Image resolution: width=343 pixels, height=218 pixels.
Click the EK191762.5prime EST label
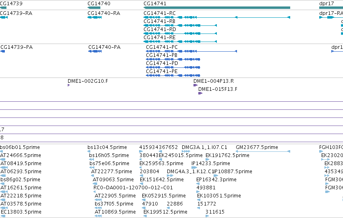[x=227, y=155]
